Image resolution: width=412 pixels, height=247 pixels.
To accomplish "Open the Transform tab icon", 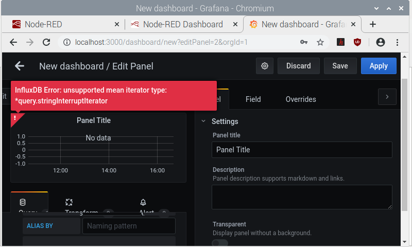I will pos(69,202).
